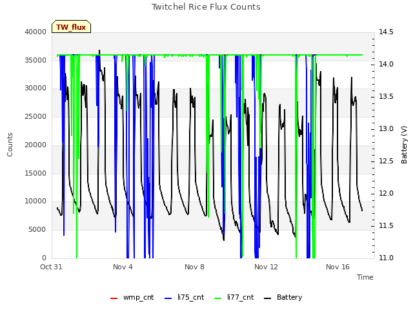
Task: Click the li77_cnt legend entry
Action: pyautogui.click(x=234, y=297)
